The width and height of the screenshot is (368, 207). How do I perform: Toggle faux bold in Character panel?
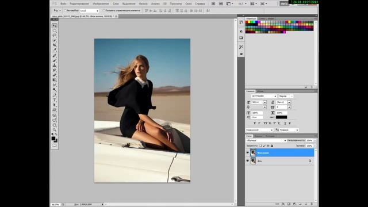pos(255,123)
